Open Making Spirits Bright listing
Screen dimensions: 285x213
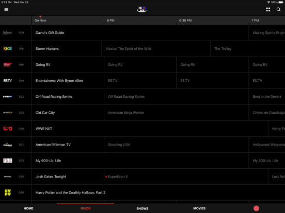coord(267,33)
